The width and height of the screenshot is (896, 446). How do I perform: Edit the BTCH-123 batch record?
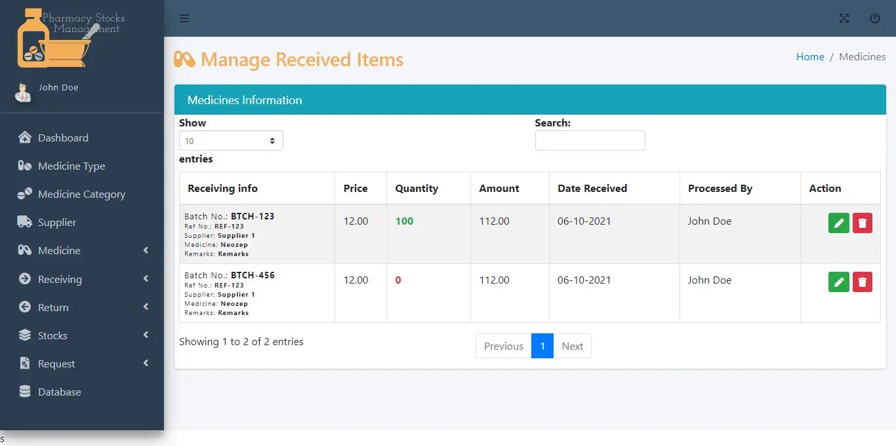pyautogui.click(x=838, y=223)
